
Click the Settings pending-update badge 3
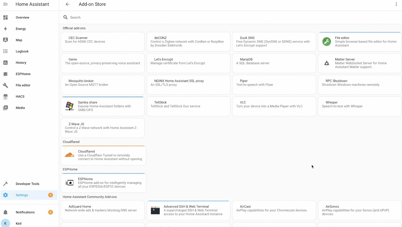[x=50, y=195]
